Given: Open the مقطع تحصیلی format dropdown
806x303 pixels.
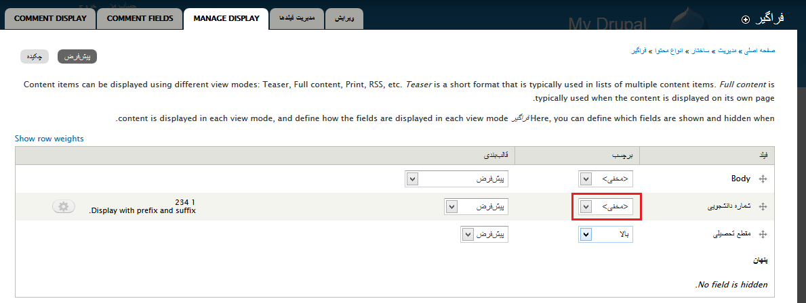Looking at the screenshot, I should tap(485, 234).
